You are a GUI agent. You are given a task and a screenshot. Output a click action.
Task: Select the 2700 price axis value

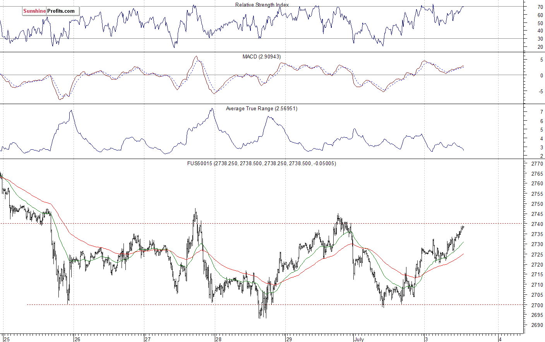click(537, 305)
